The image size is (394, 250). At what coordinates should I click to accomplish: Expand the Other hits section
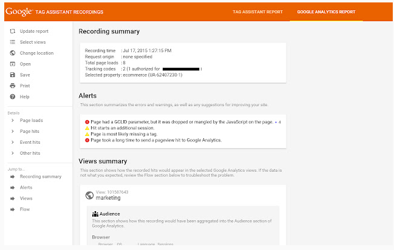tap(13, 153)
